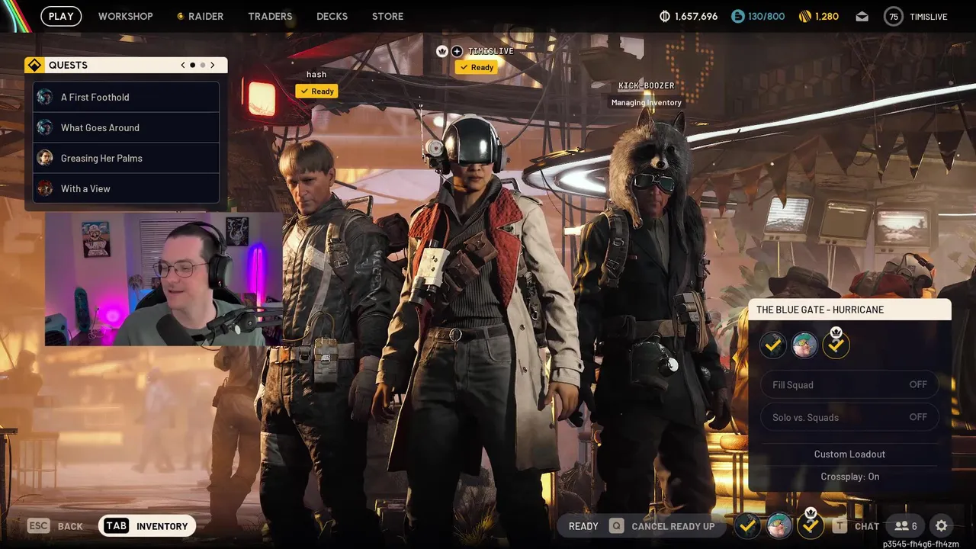Click the 1,657,696 coin balance
Image resolution: width=976 pixels, height=549 pixels.
pyautogui.click(x=696, y=16)
